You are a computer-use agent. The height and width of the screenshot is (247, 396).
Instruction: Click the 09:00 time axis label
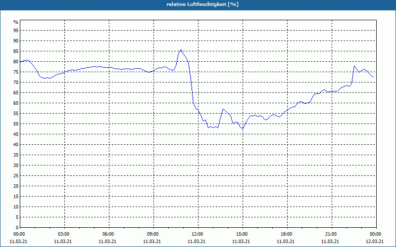click(154, 234)
